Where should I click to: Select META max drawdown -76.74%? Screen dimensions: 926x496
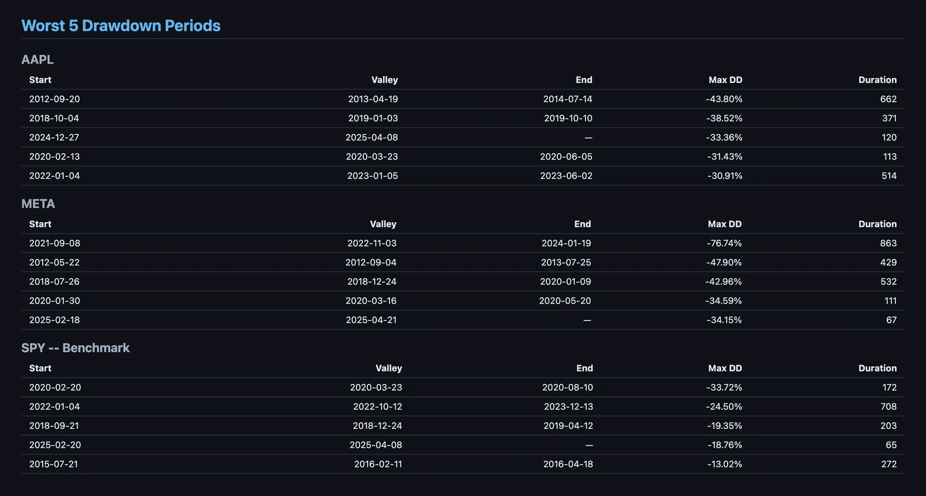click(x=724, y=243)
